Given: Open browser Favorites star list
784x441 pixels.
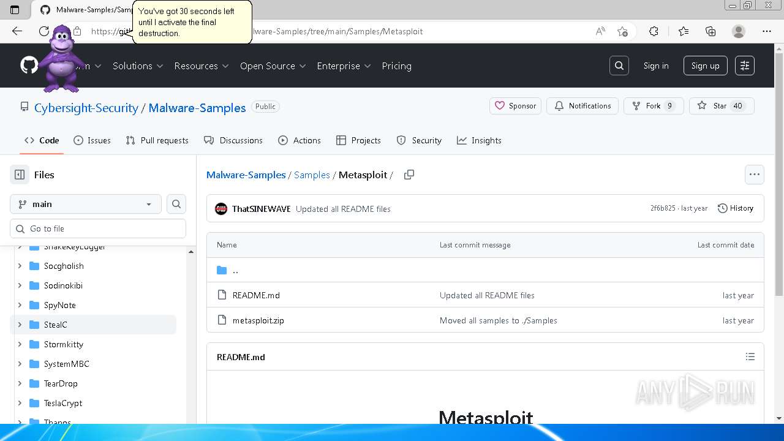Looking at the screenshot, I should (x=684, y=31).
